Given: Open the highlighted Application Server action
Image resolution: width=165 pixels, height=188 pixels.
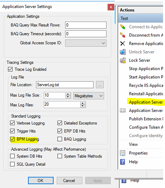Looking at the screenshot, I should [146, 102].
